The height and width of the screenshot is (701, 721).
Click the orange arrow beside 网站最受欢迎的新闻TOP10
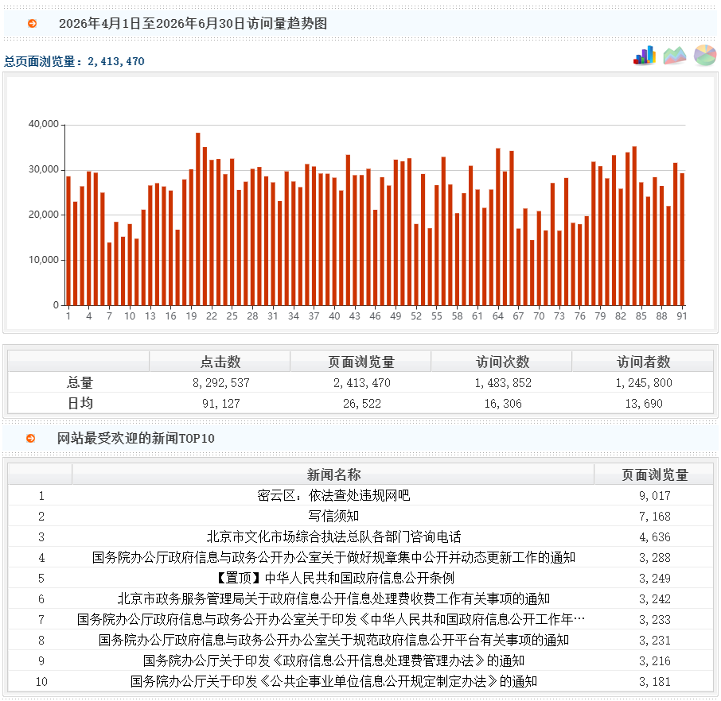pos(31,438)
